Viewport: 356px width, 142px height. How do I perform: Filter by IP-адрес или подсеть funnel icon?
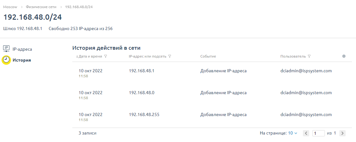pos(170,56)
